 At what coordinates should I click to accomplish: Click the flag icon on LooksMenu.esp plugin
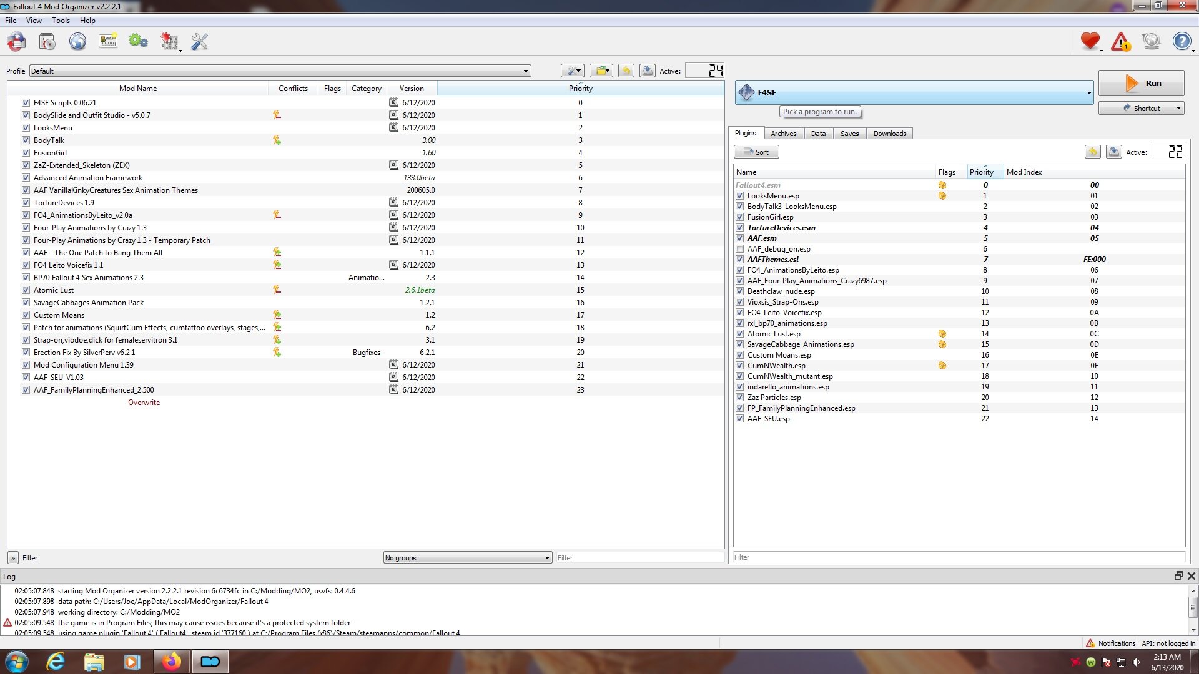coord(942,196)
